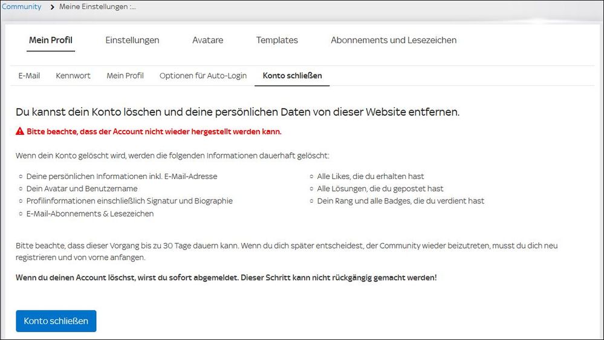Open the Community breadcrumb link
This screenshot has height=340, width=604.
point(21,7)
